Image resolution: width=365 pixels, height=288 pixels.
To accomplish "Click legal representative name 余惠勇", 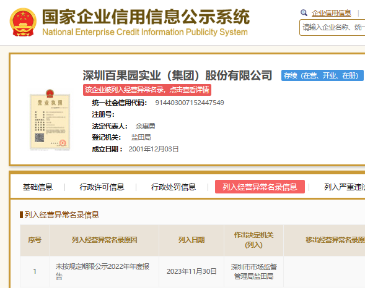I will pyautogui.click(x=145, y=126).
